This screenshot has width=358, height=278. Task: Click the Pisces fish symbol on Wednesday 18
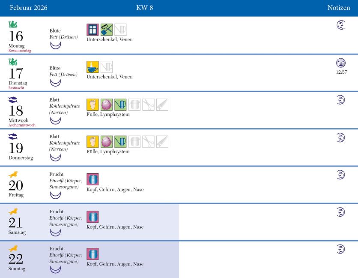[13, 100]
